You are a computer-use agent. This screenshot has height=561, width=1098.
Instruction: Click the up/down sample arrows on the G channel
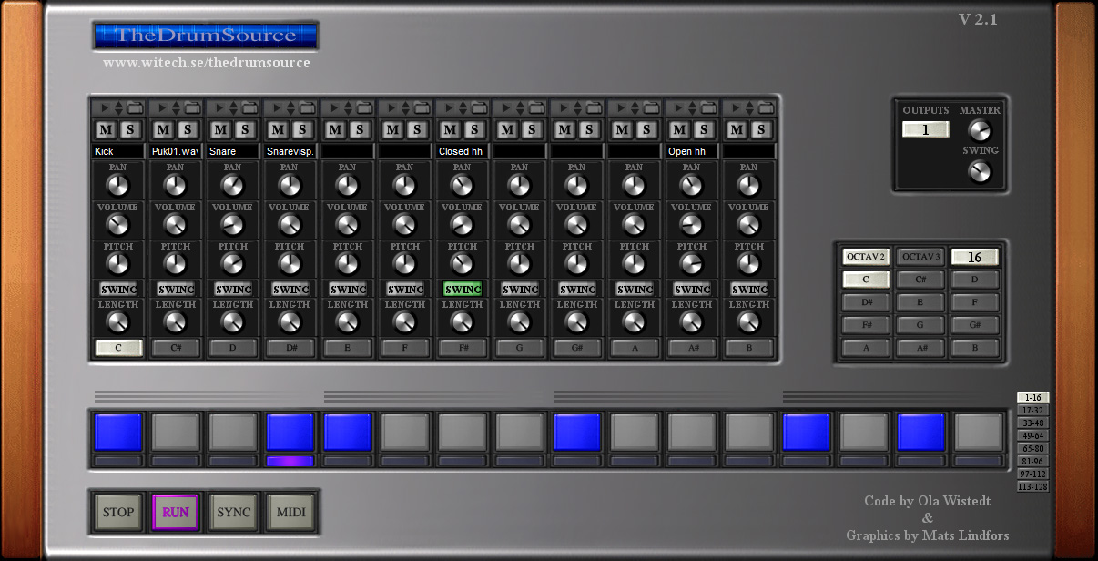click(520, 107)
